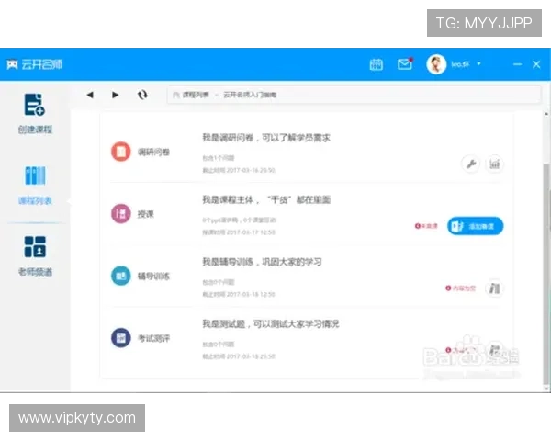Click the edit icon in 辅导训练 row
Viewport: 551px width, 441px height.
494,288
